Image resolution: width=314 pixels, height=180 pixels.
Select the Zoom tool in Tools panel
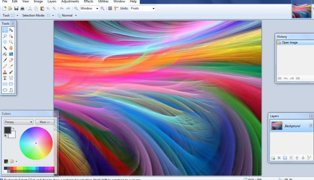click(x=11, y=42)
